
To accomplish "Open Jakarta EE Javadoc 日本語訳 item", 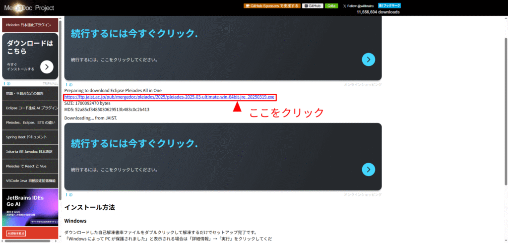I will pos(30,152).
